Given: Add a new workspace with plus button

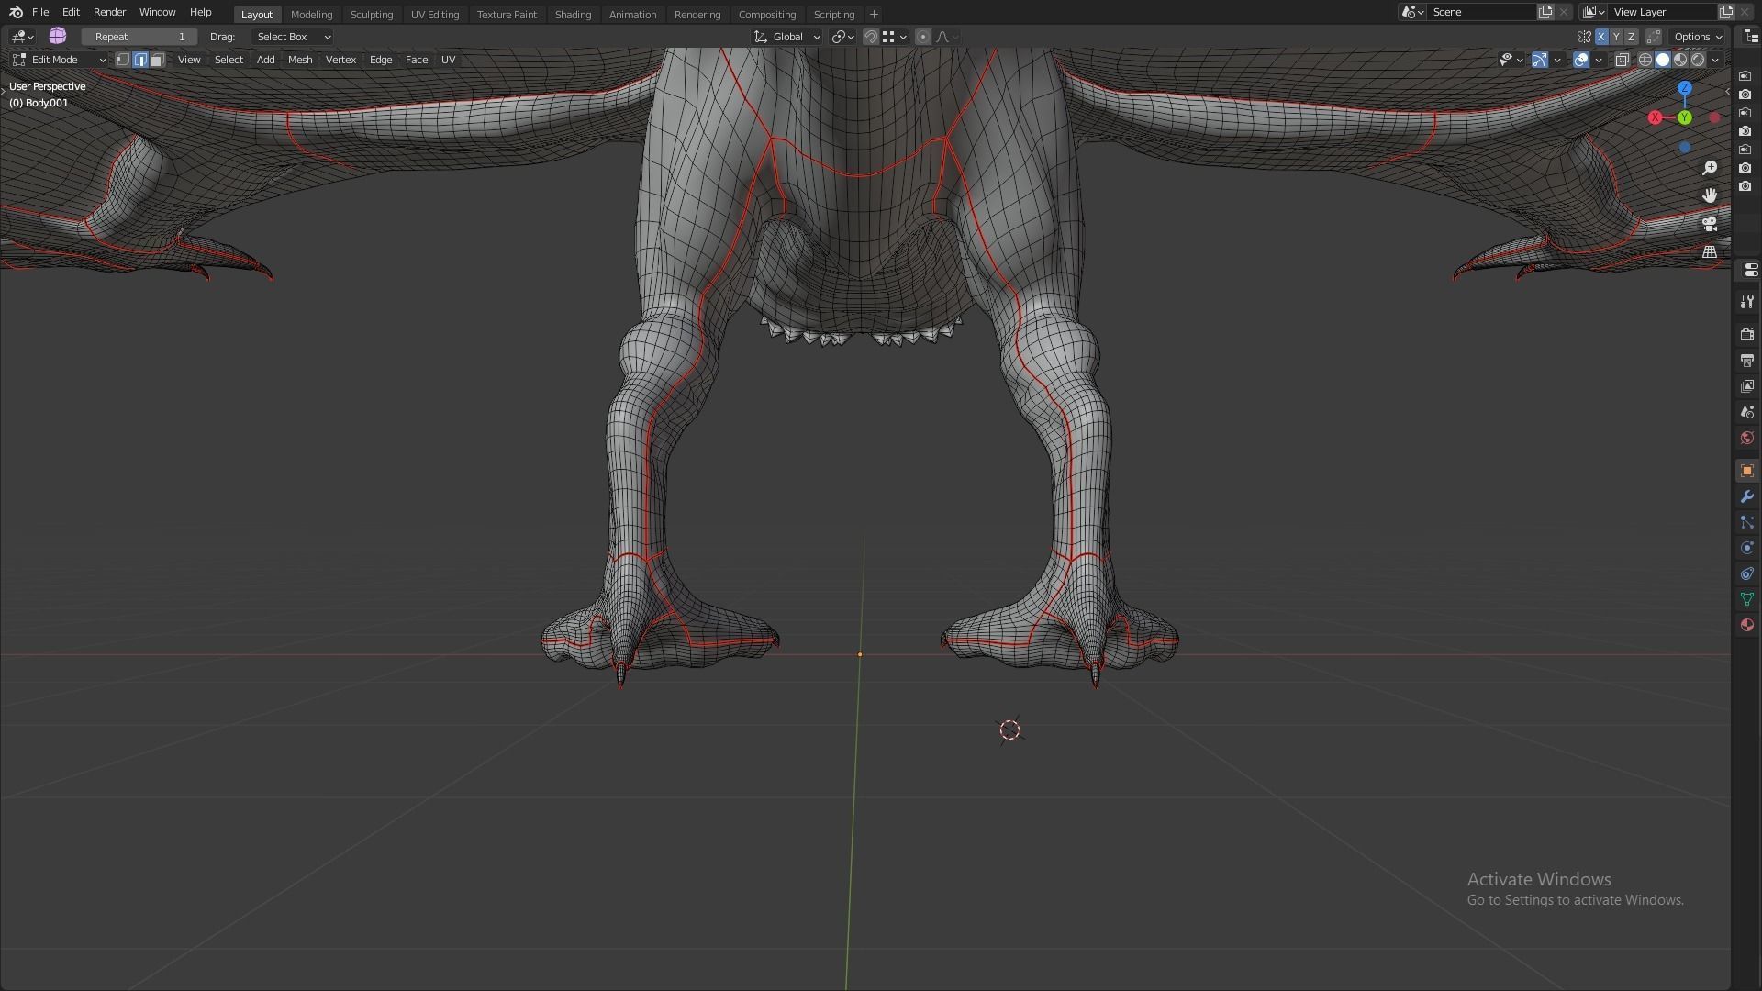Looking at the screenshot, I should (x=874, y=15).
